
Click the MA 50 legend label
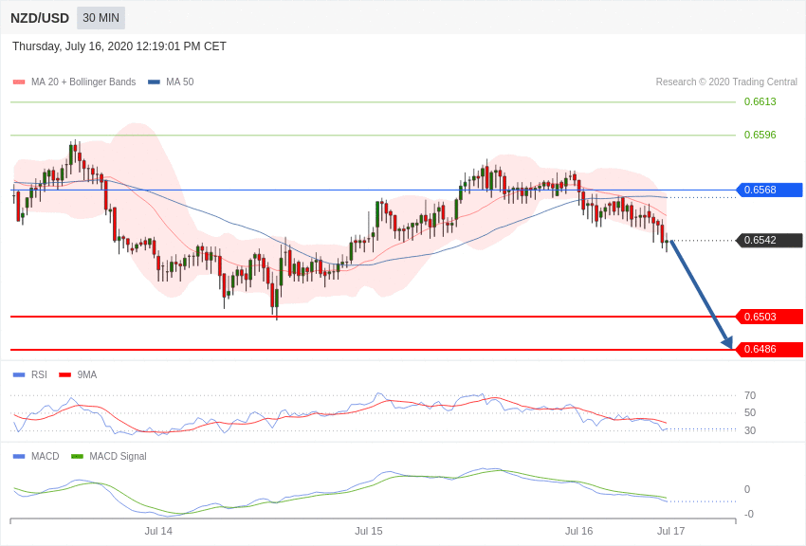coord(180,82)
